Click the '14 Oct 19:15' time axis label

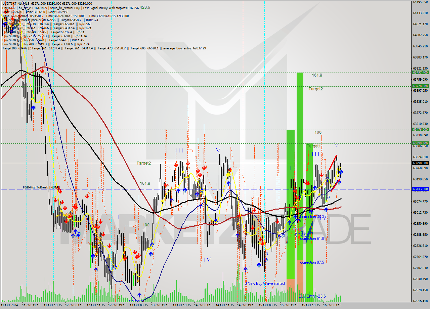246,306
